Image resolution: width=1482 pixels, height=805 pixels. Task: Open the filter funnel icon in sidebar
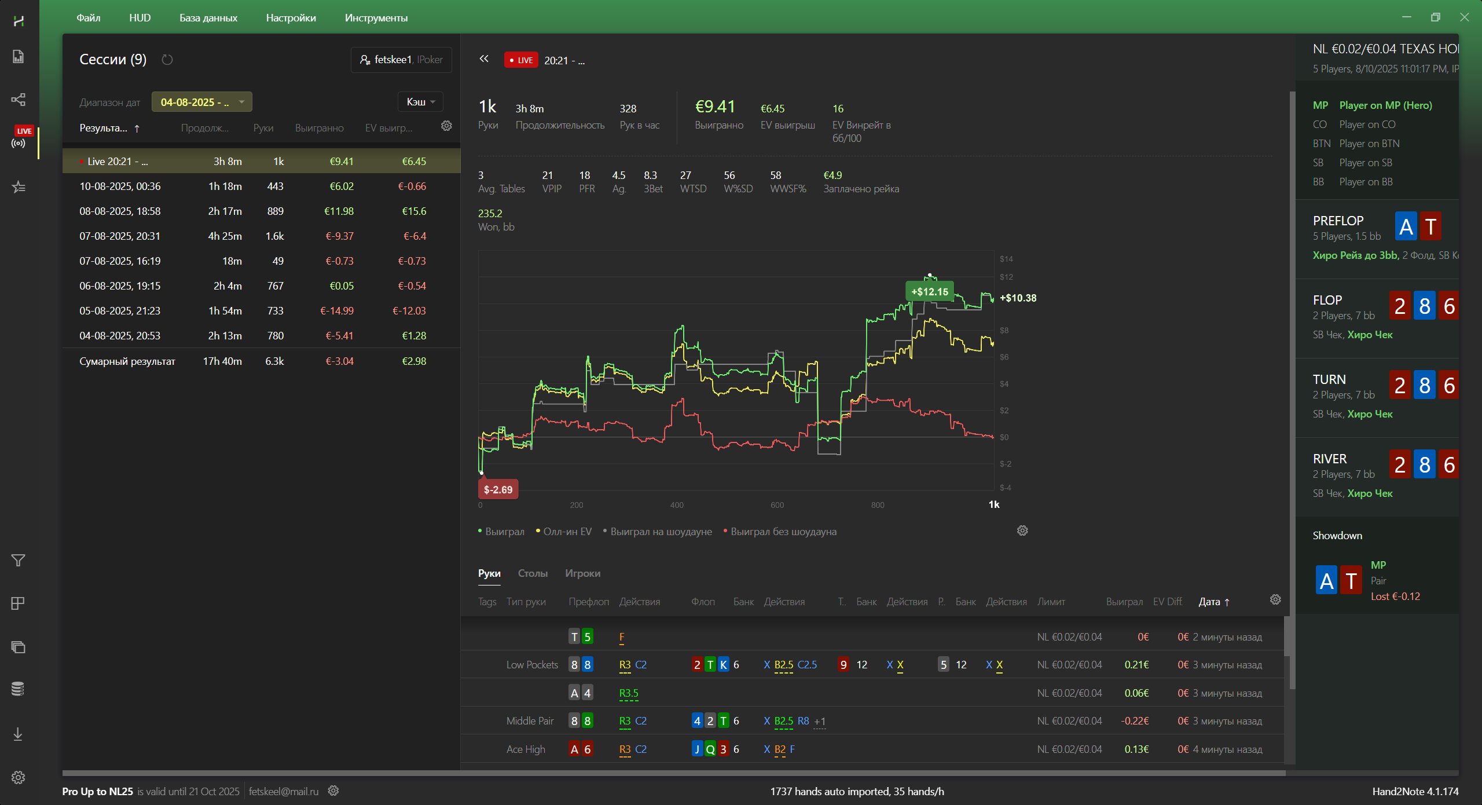coord(19,560)
